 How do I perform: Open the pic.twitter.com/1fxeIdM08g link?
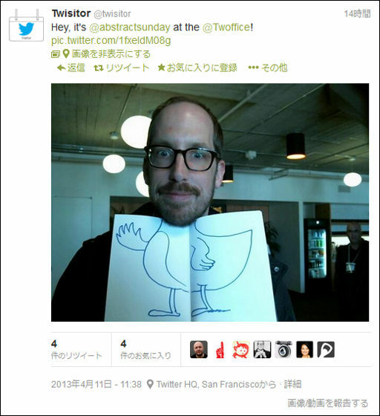click(x=111, y=41)
